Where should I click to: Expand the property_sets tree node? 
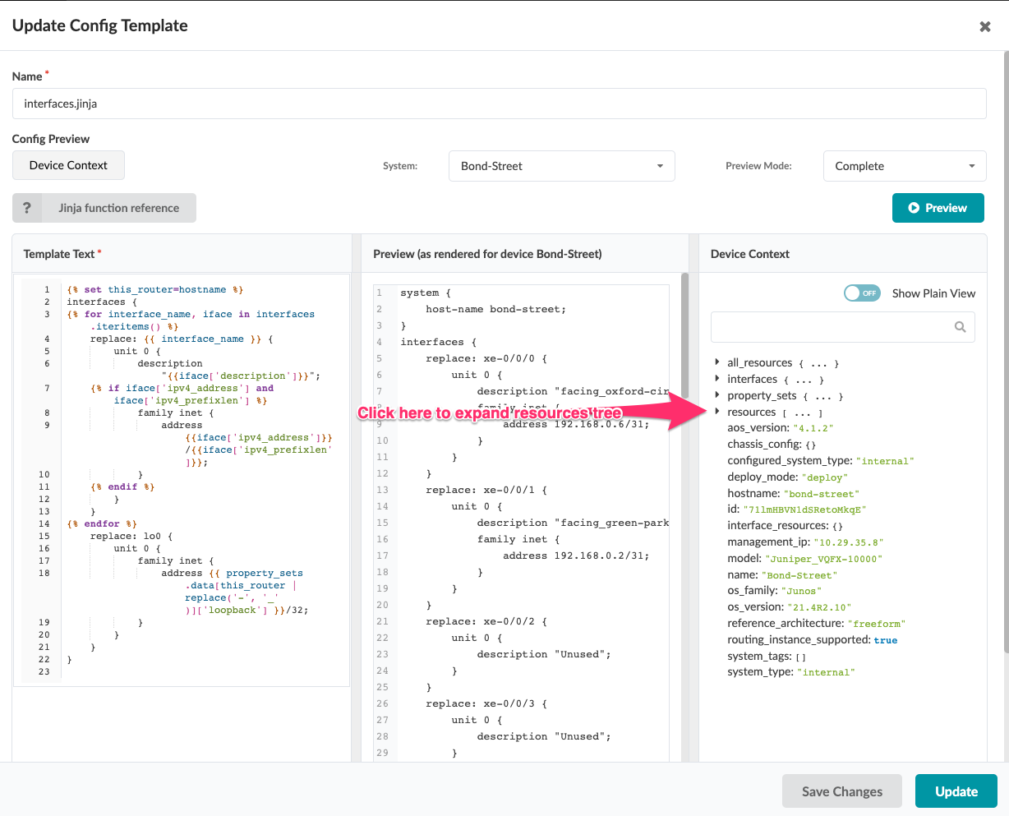[717, 395]
